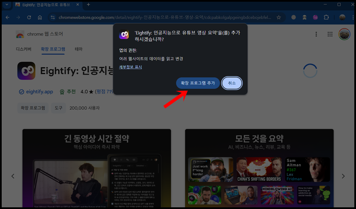This screenshot has height=209, width=356.
Task: Open the web store three-dot menu
Action: [x=316, y=34]
